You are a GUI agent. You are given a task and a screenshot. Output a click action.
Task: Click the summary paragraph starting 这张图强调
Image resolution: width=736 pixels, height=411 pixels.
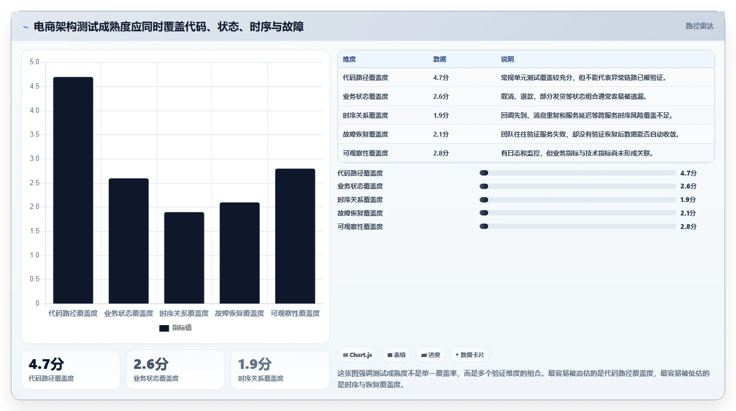pos(523,379)
